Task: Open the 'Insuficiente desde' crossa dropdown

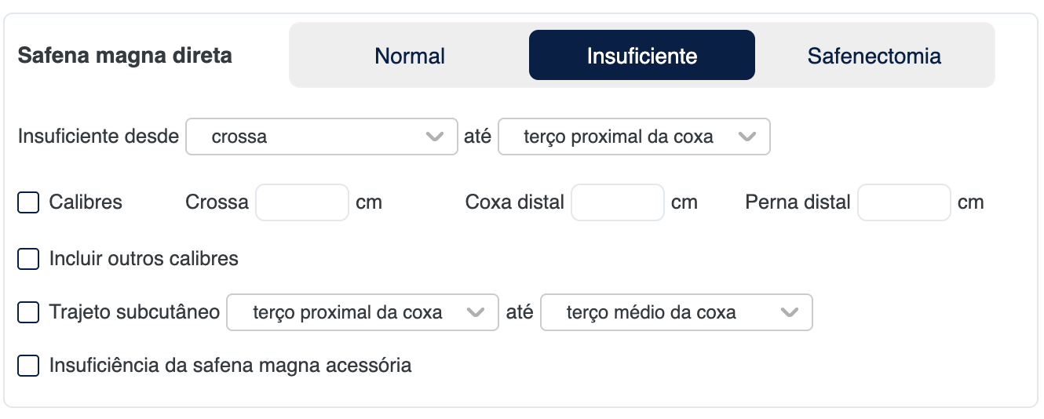Action: pyautogui.click(x=321, y=137)
